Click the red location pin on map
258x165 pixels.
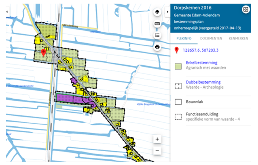44,53
